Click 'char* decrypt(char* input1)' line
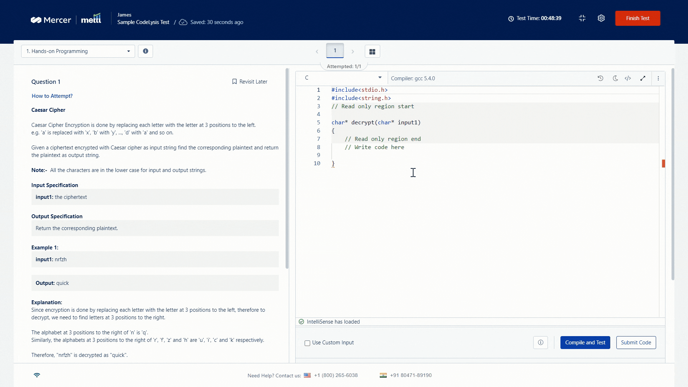 click(x=376, y=123)
